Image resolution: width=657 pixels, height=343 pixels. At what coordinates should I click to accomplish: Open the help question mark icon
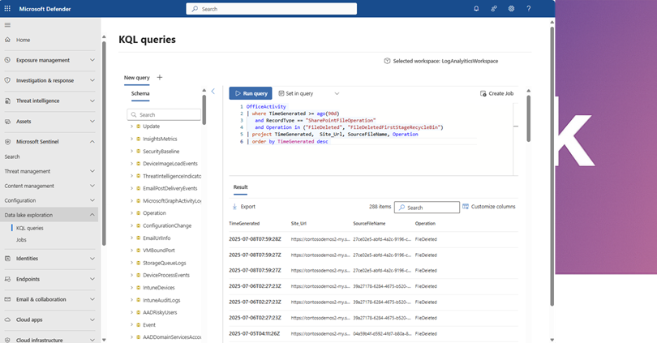click(529, 8)
